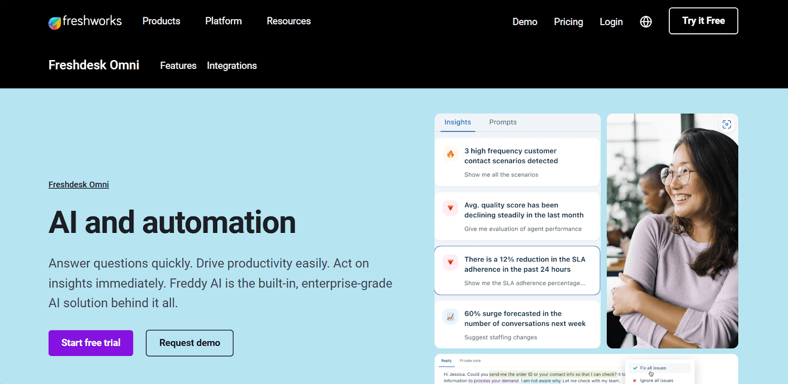
Task: Click the face-scan icon on woman photo
Action: tap(726, 124)
